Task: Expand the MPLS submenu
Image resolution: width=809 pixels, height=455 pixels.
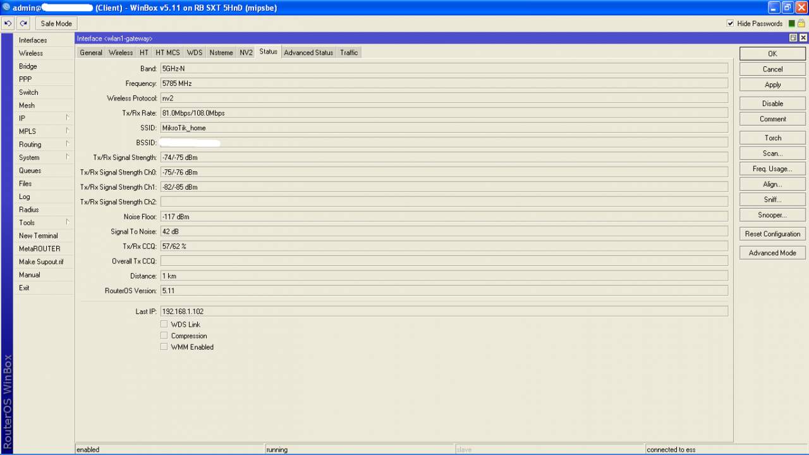Action: (x=44, y=131)
